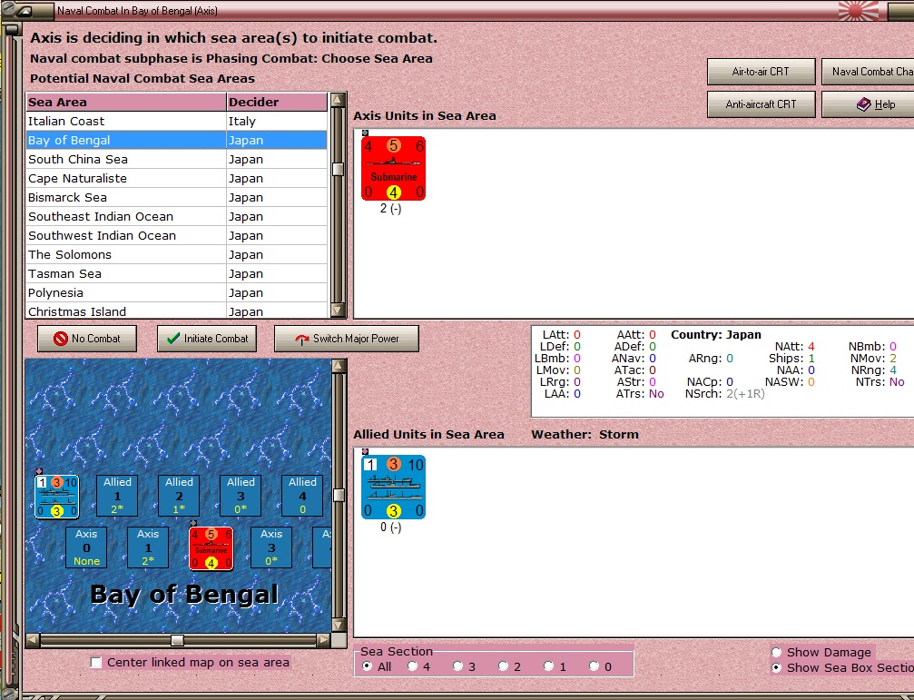Image resolution: width=914 pixels, height=700 pixels.
Task: Open the Anti-aircraft CRT chart
Action: point(761,104)
